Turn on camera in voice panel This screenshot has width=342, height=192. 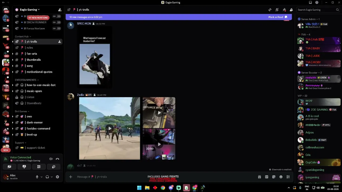(9, 167)
